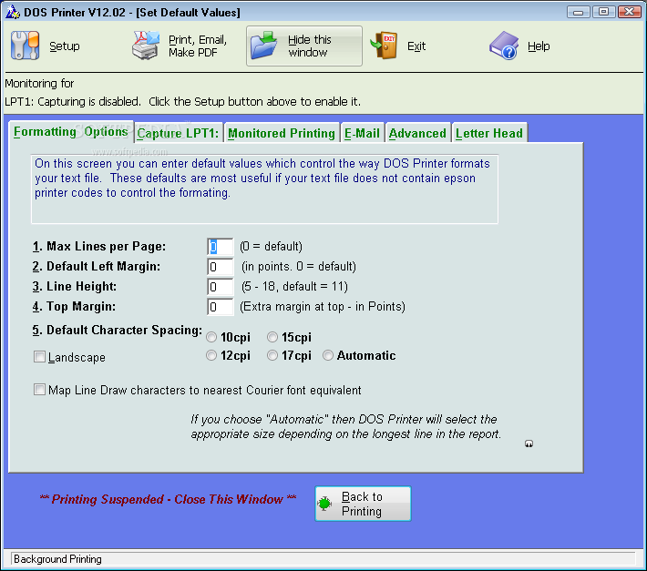Viewport: 647px width, 571px height.
Task: Click the Setup wrench-and-tools icon
Action: click(26, 46)
